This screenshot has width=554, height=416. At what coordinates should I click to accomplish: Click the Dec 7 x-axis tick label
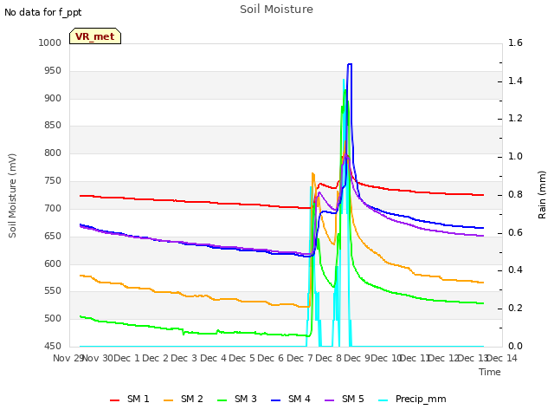pos(300,358)
